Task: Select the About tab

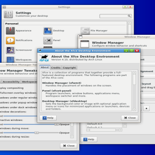Action: click(x=45, y=67)
